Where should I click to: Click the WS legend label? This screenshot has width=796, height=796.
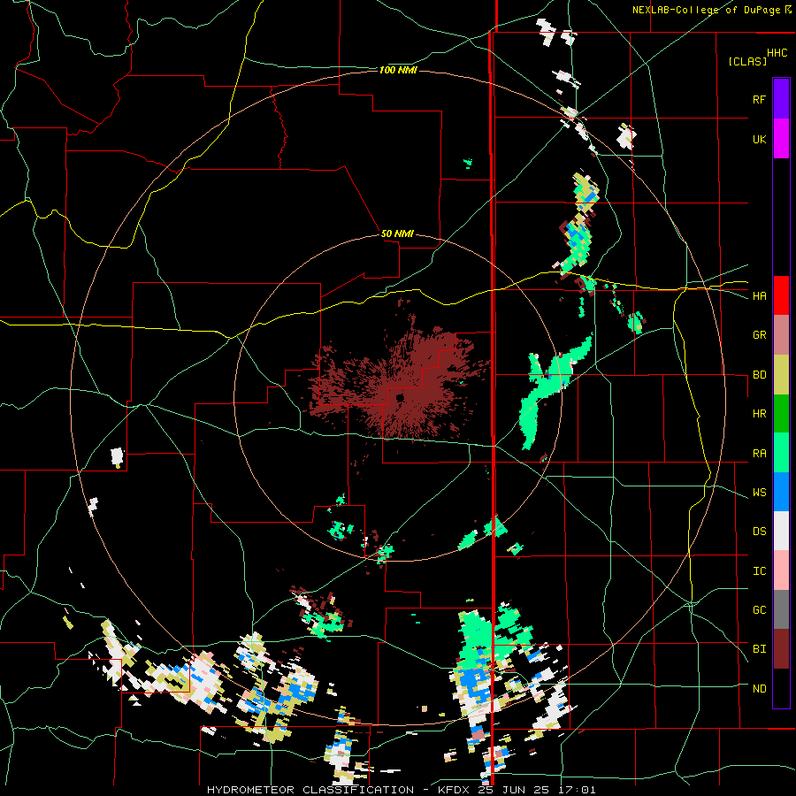coord(759,493)
